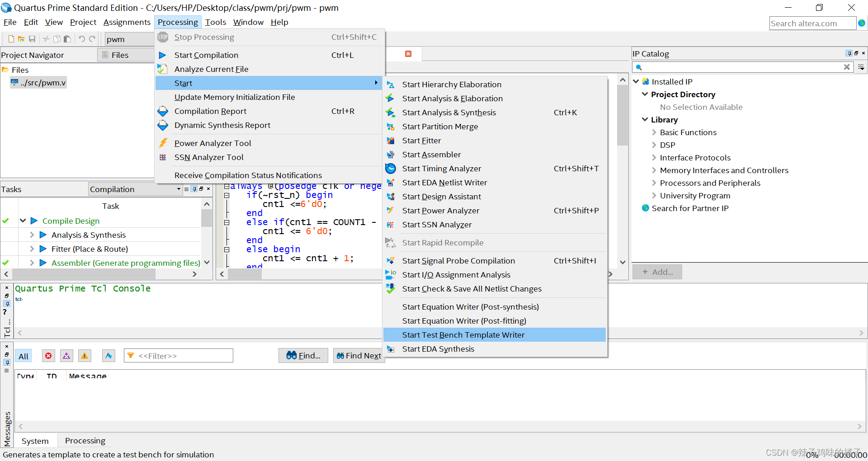The height and width of the screenshot is (461, 868).
Task: Expand the DSP category
Action: pos(654,145)
